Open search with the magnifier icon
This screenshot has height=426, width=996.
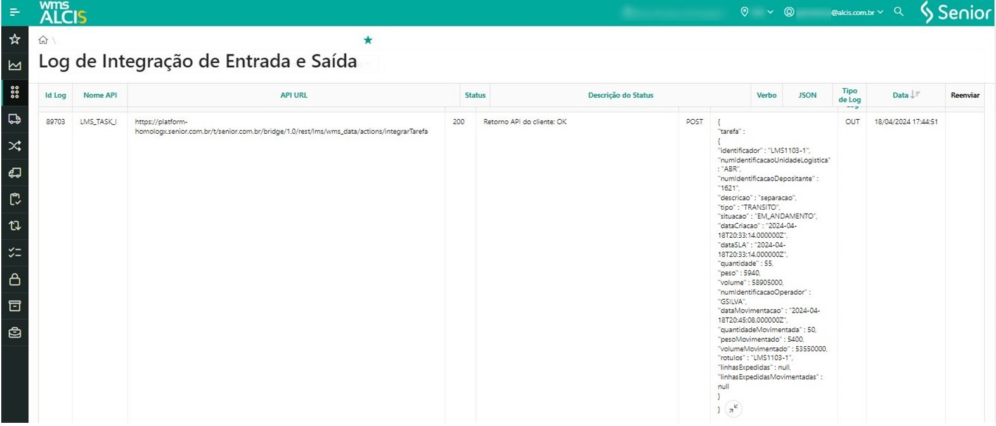[x=898, y=11]
